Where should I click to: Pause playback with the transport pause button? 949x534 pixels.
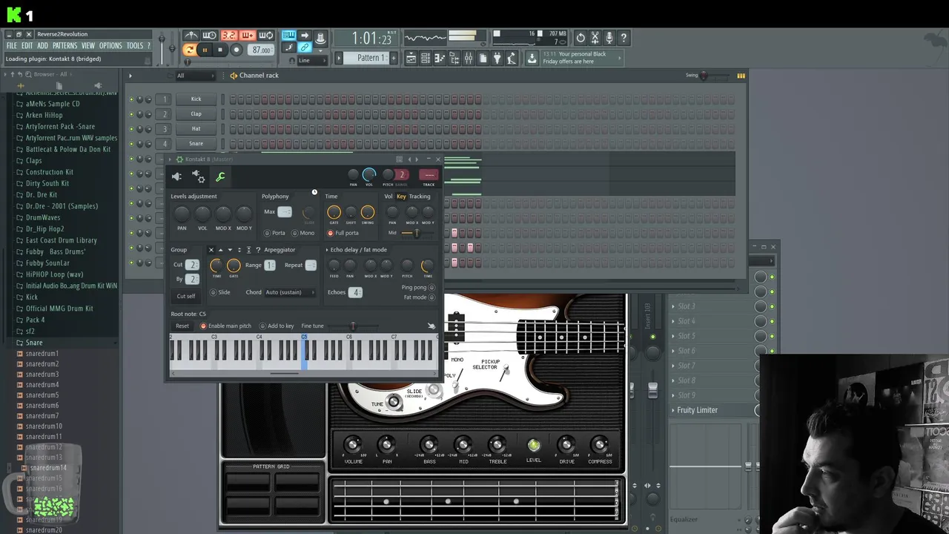tap(205, 50)
